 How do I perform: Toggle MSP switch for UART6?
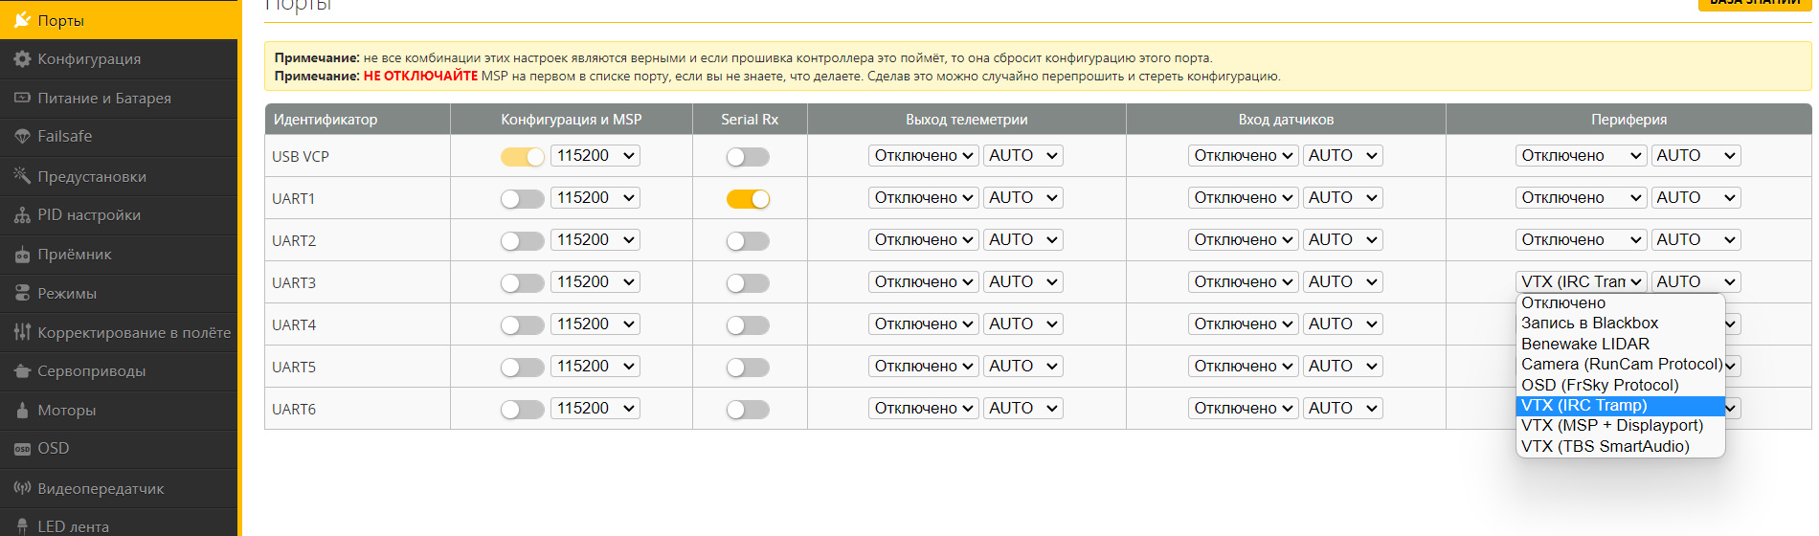522,410
